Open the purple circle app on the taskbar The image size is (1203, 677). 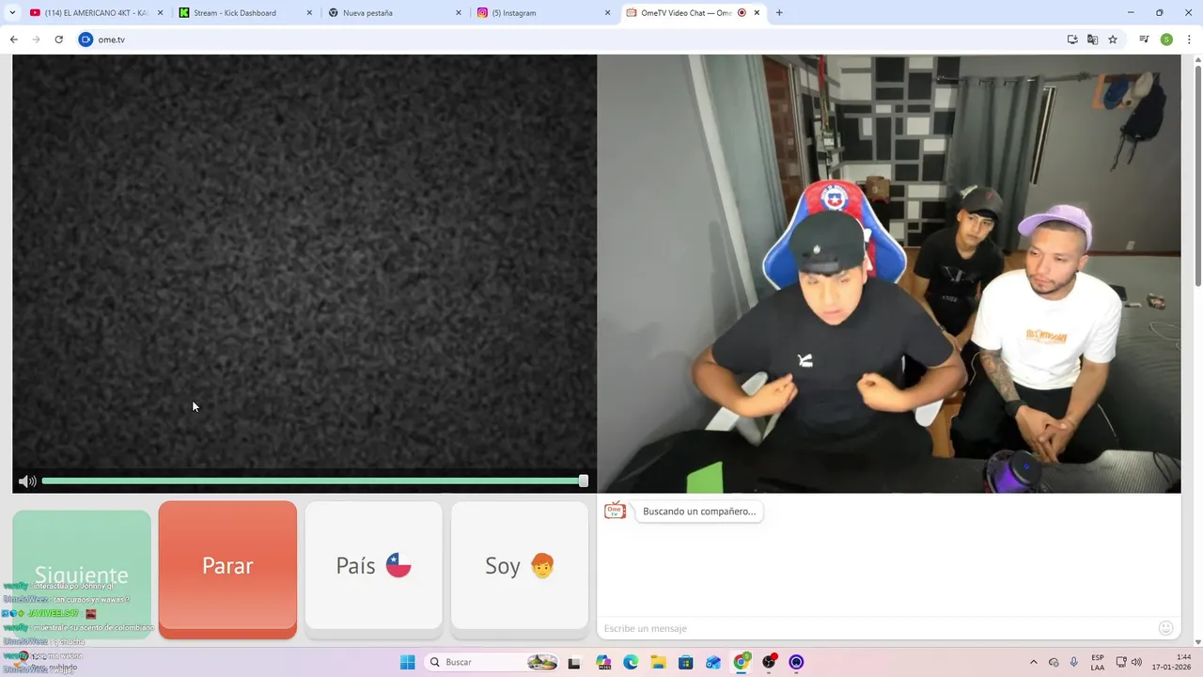[797, 662]
